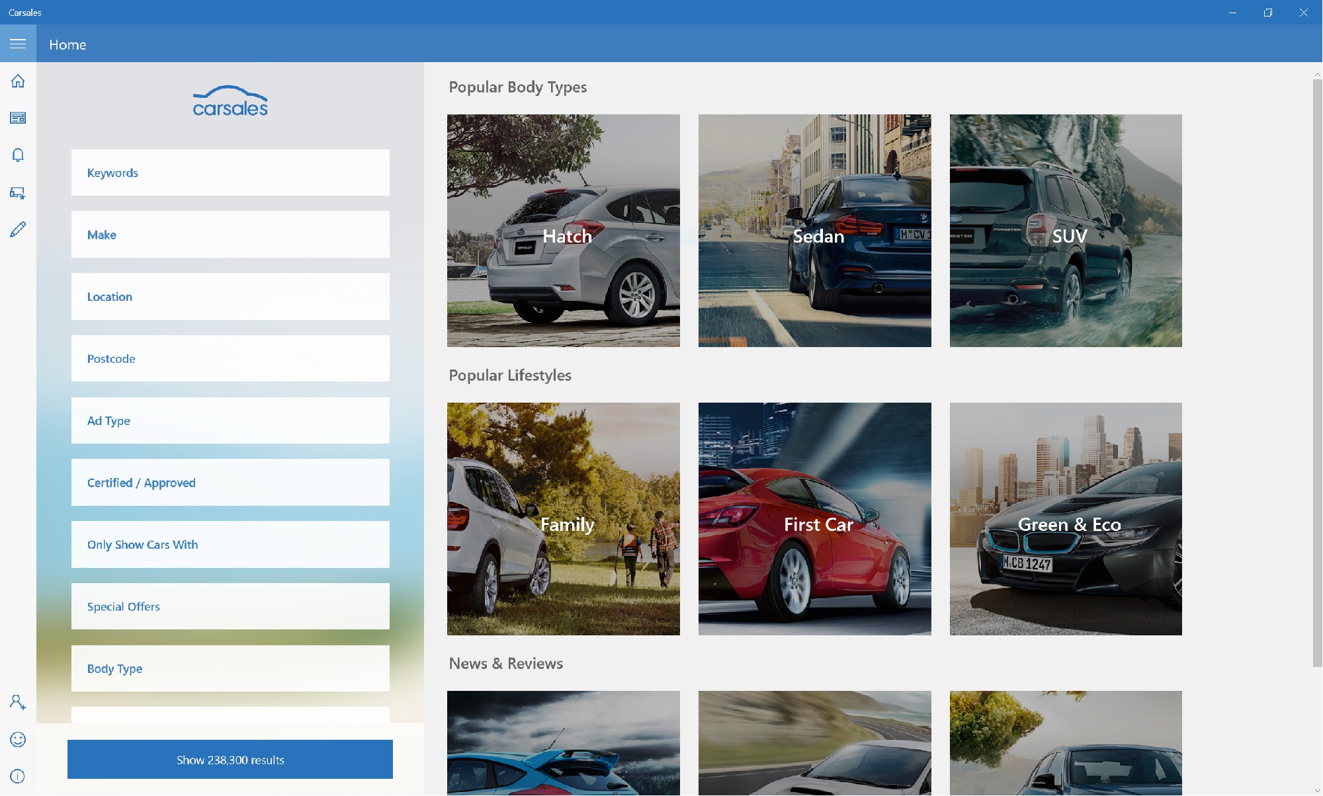Open the Family lifestyle thumbnail

click(564, 520)
